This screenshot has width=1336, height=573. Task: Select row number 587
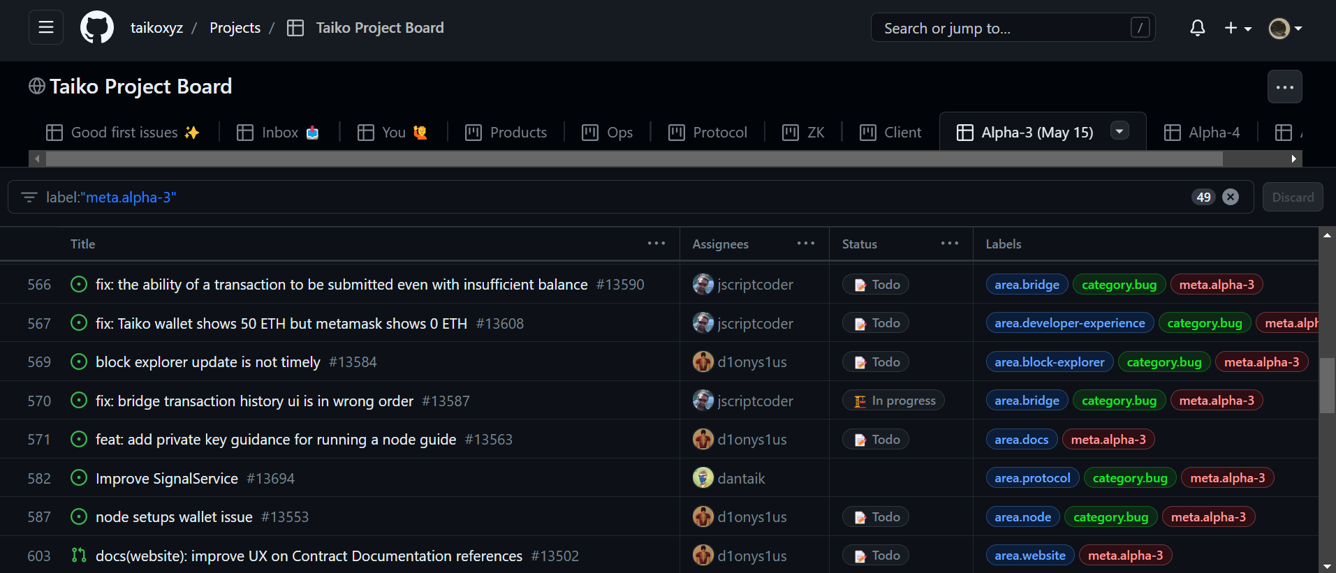coord(39,517)
